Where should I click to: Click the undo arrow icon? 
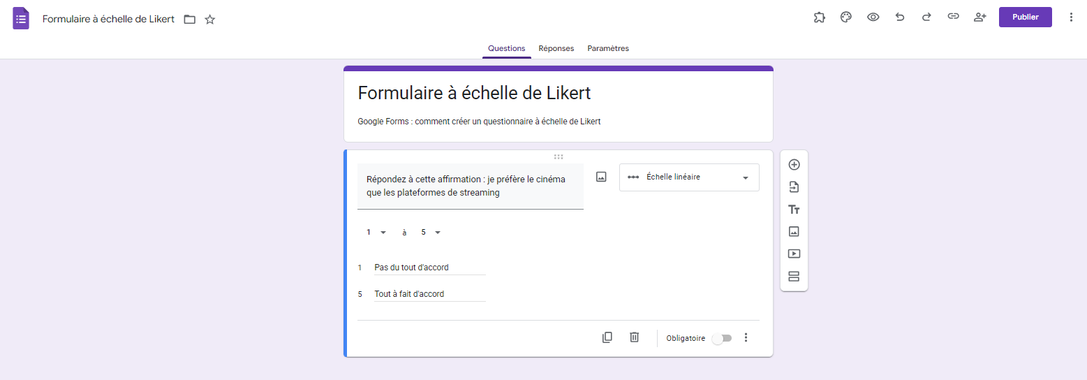tap(900, 17)
